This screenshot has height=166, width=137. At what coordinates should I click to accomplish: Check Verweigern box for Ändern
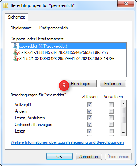[x=111, y=111]
